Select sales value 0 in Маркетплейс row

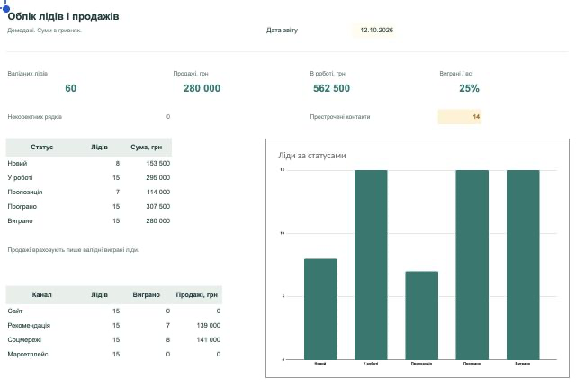(219, 355)
